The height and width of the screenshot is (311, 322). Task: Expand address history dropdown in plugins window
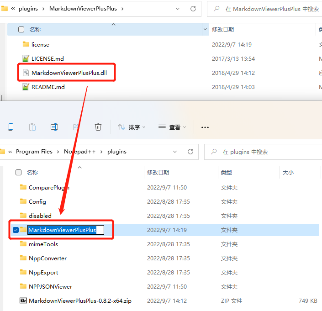point(175,152)
